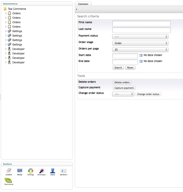This screenshot has height=192, width=183.
Task: Switch to the Common tab
Action: [83, 4]
